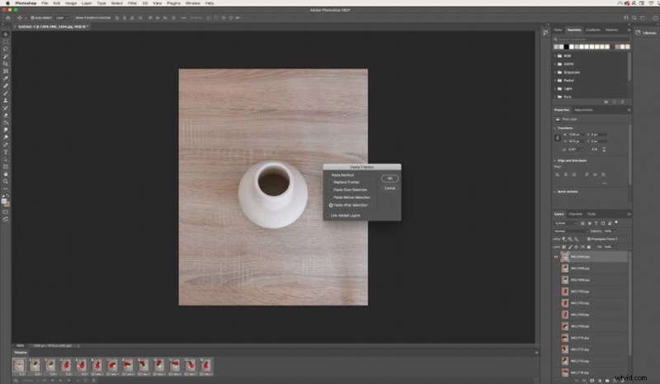This screenshot has width=660, height=384.
Task: Select the History Brush tool
Action: 6,108
